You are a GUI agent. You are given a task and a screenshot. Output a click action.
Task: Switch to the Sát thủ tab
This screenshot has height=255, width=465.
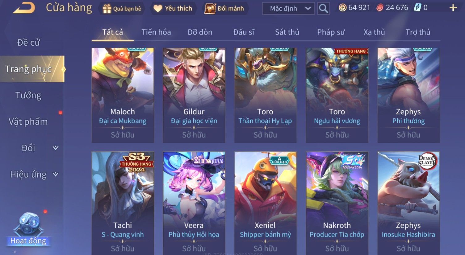(287, 32)
